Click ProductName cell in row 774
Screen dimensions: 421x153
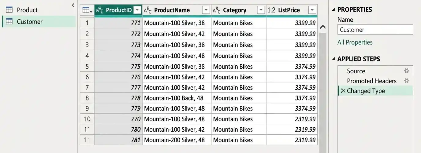pyautogui.click(x=177, y=56)
